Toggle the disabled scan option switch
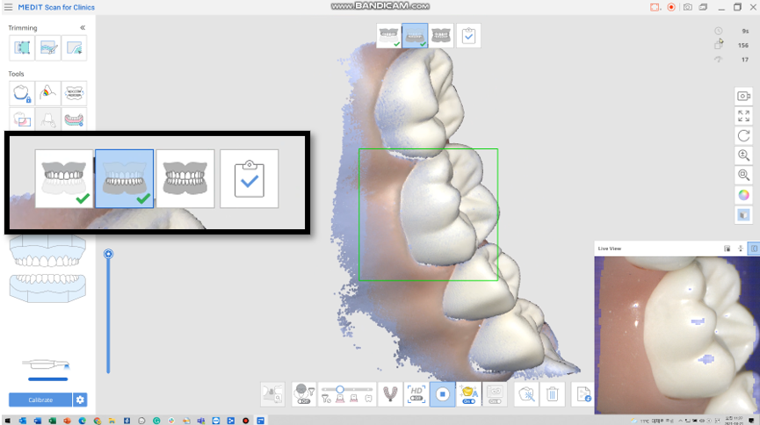Screen dimensions: 760x425 [495, 394]
